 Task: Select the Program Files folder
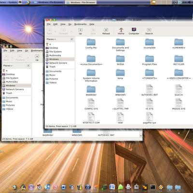150,60
